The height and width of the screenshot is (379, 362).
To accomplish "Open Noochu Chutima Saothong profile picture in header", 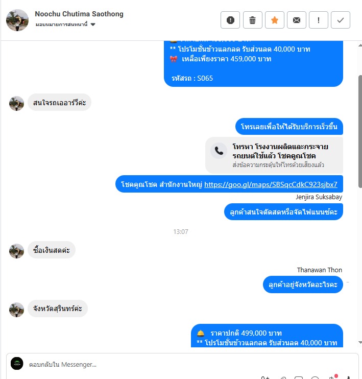I will 17,20.
